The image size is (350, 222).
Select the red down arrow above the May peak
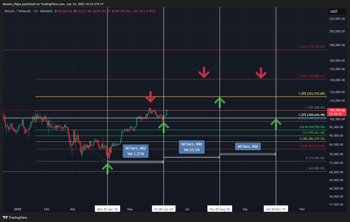coord(150,96)
